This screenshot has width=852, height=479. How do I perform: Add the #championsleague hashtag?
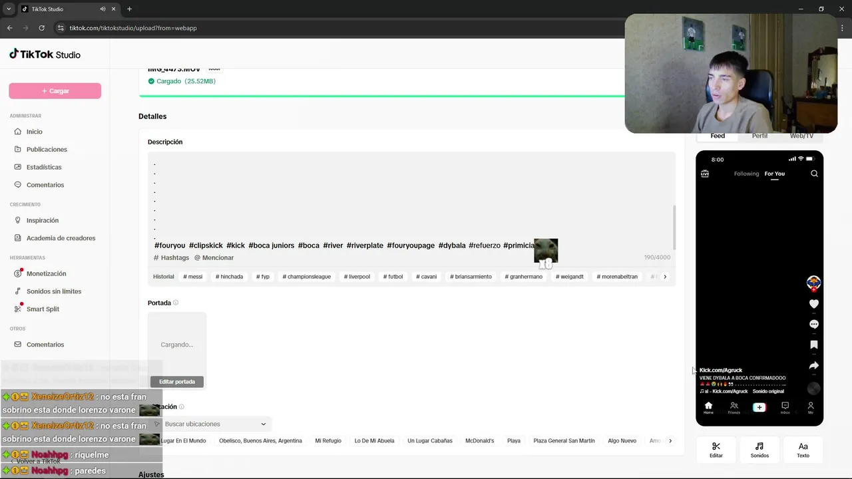click(307, 277)
